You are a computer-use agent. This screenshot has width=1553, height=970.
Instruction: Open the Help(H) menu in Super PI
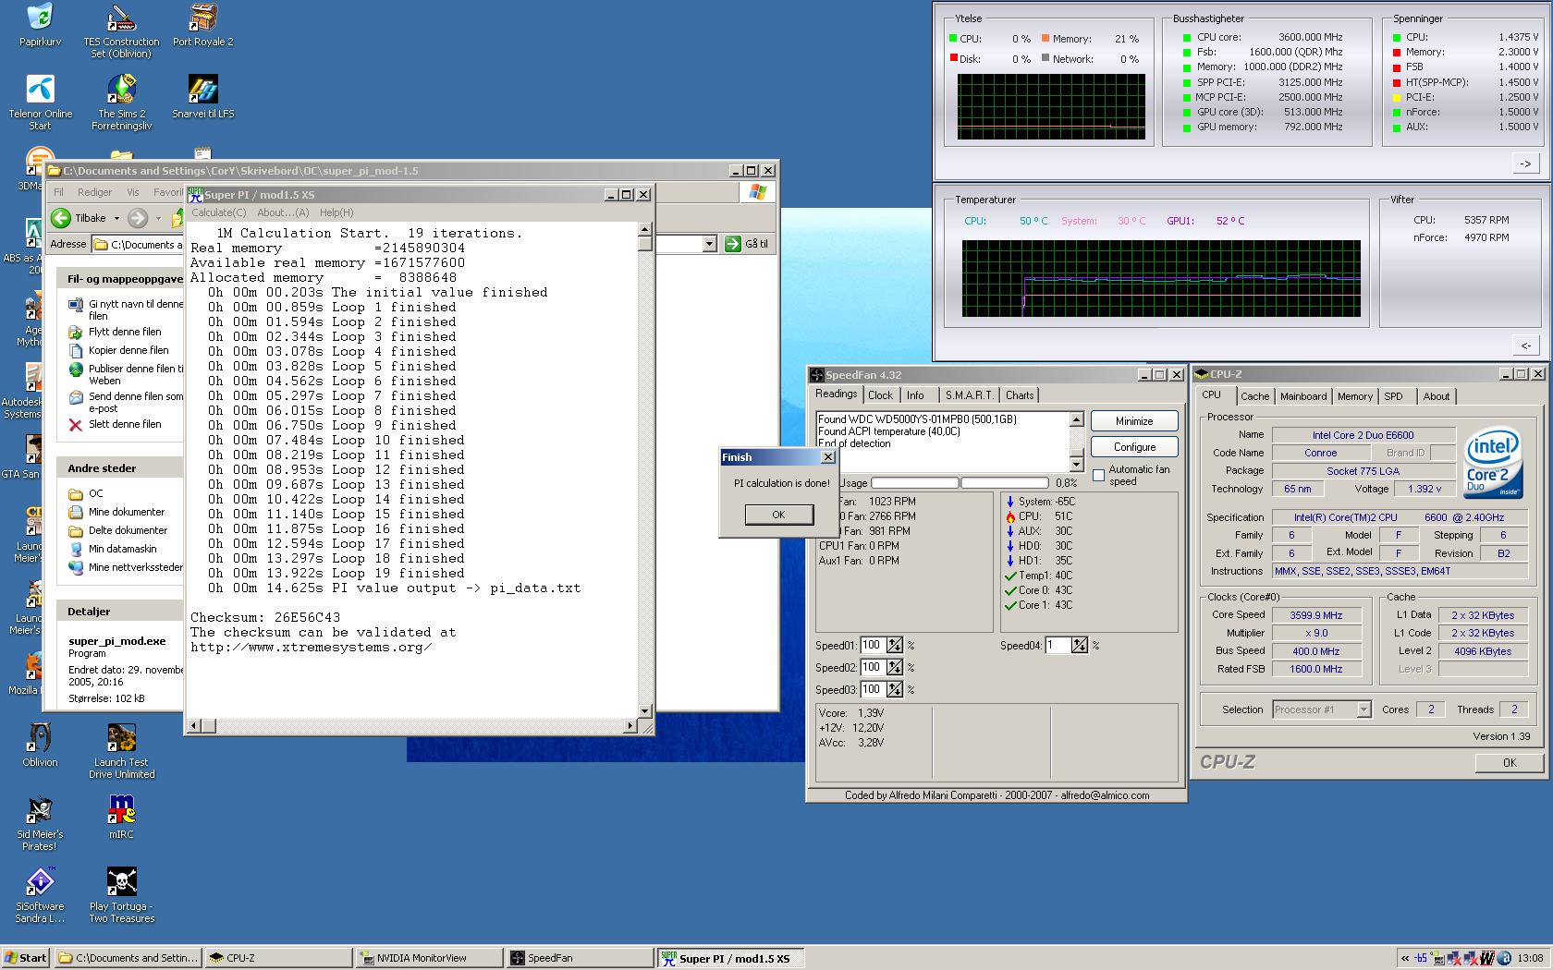(x=336, y=212)
